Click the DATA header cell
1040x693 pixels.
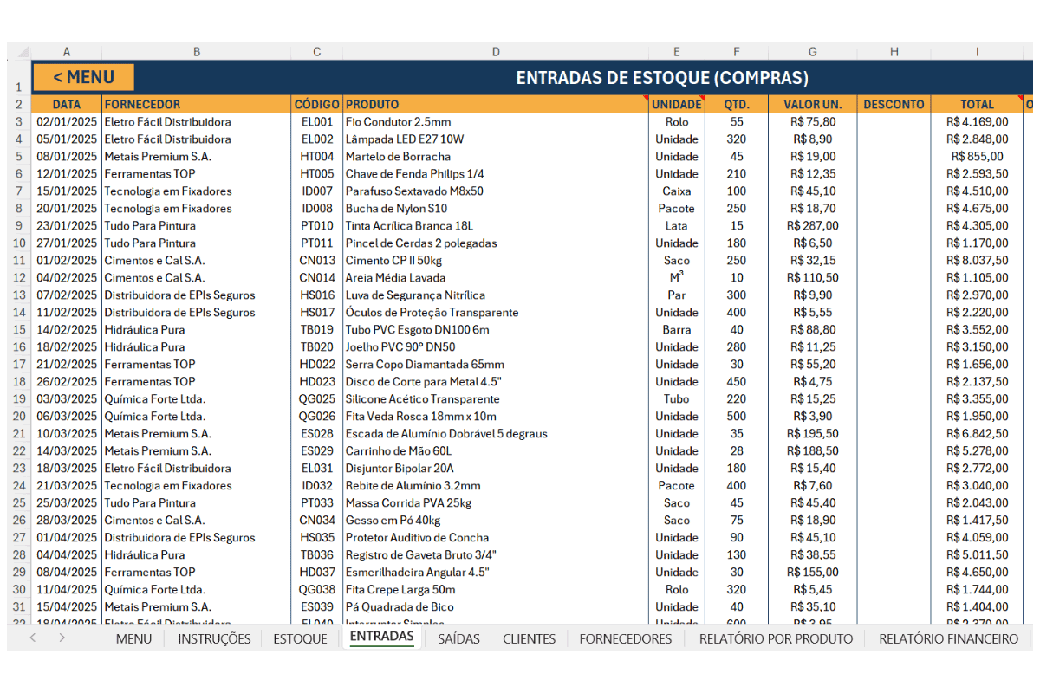coord(67,104)
